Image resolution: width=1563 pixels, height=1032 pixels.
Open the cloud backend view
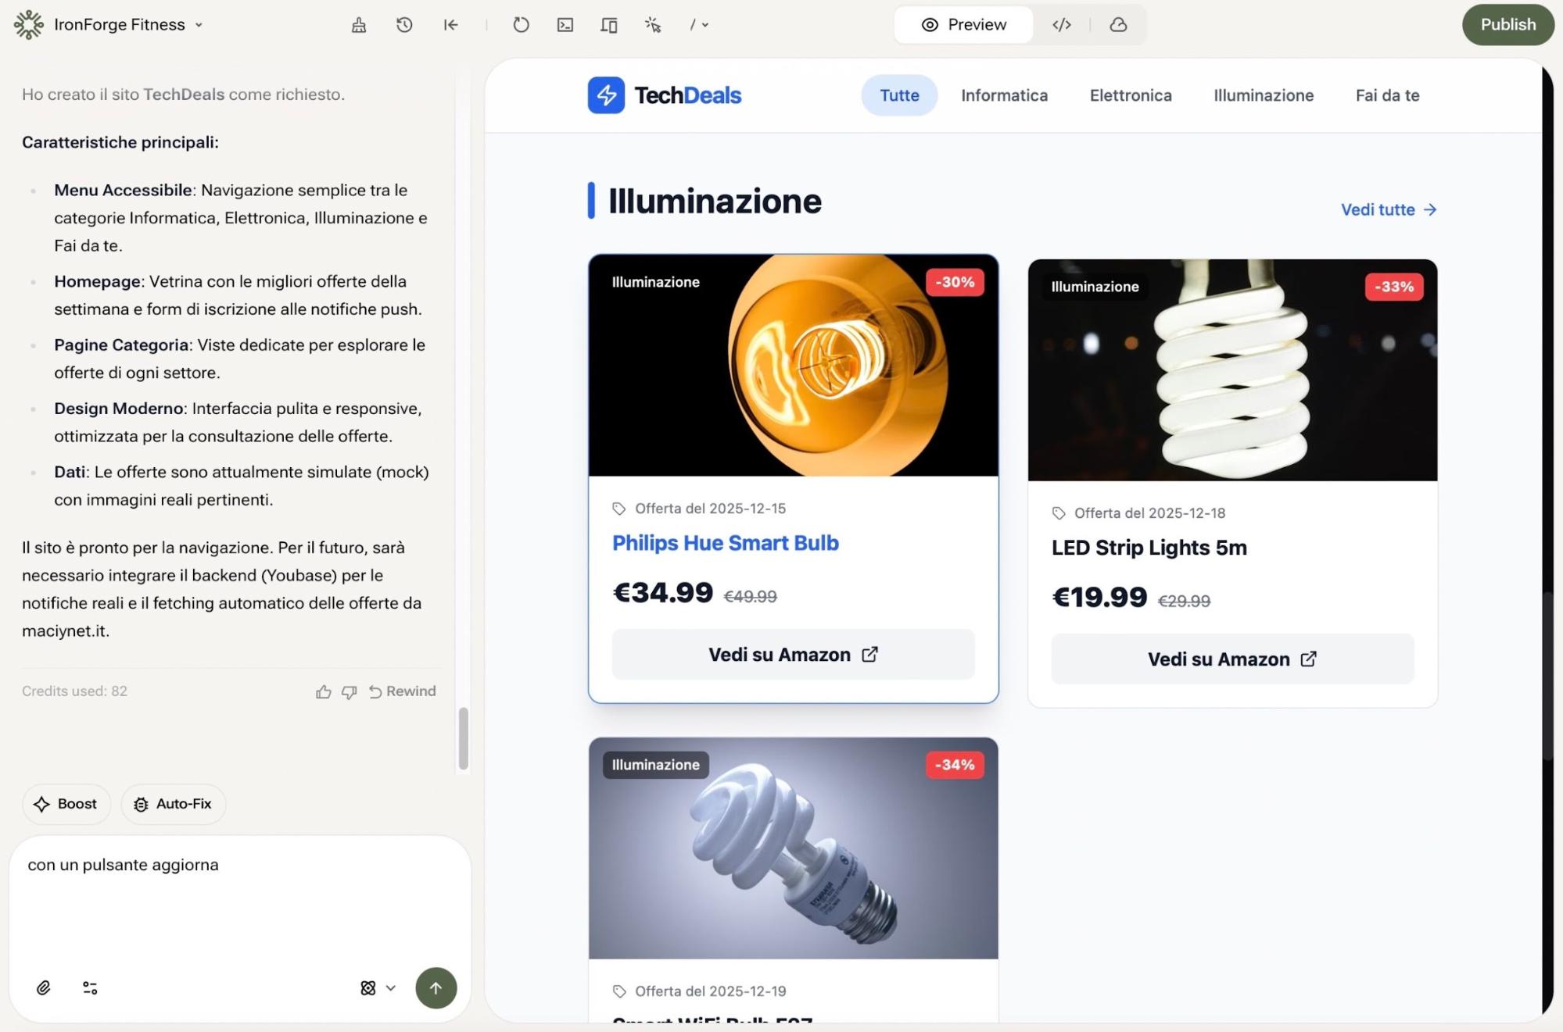(x=1118, y=25)
